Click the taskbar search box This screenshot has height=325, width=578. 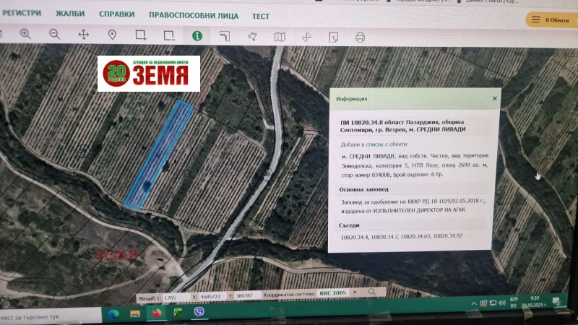click(x=50, y=317)
